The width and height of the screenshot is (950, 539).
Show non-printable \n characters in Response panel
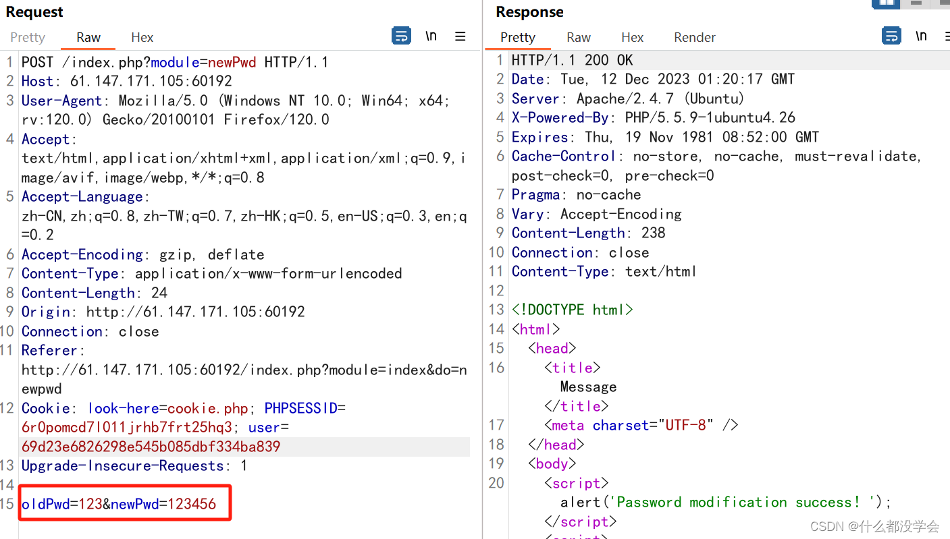(921, 36)
